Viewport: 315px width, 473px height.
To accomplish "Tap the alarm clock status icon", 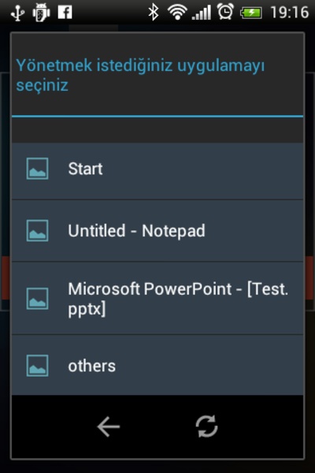I will click(225, 12).
